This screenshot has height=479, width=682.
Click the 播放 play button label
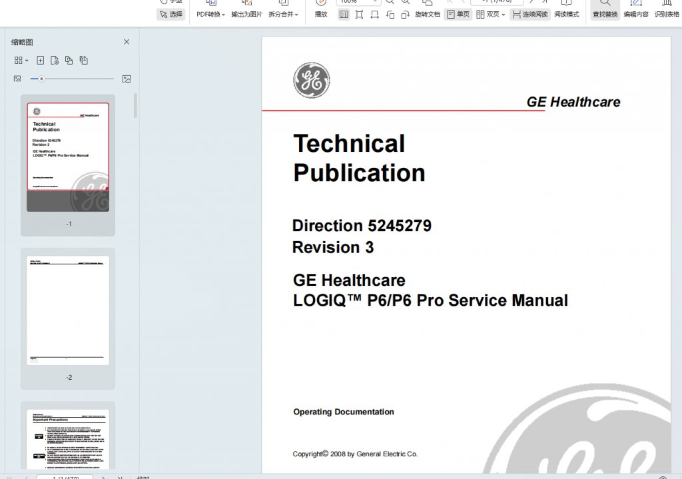[x=321, y=15]
